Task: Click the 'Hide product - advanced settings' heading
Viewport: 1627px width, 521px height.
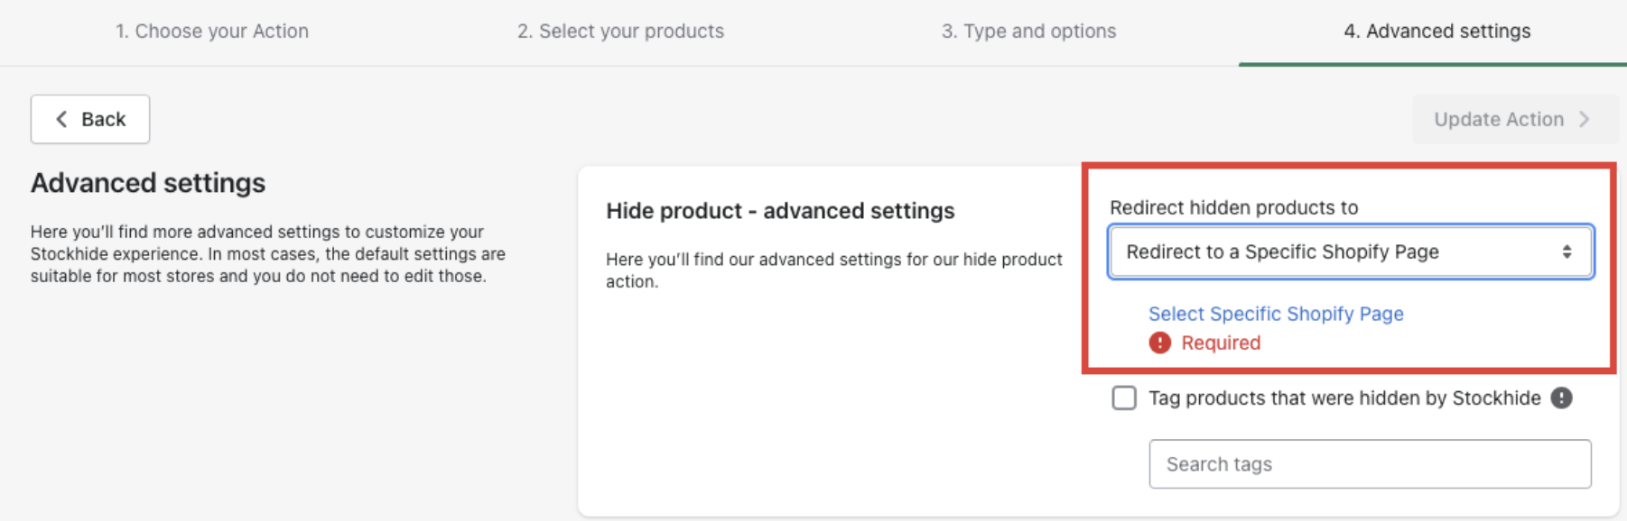Action: (780, 211)
